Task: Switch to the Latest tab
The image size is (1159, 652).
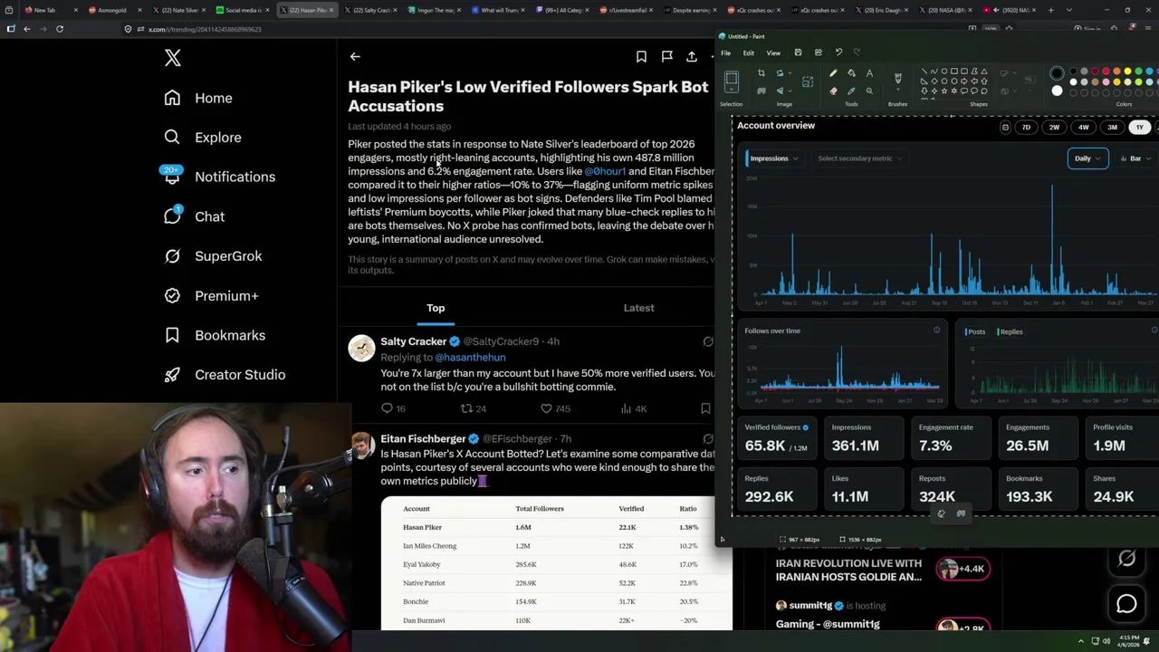Action: click(x=638, y=308)
